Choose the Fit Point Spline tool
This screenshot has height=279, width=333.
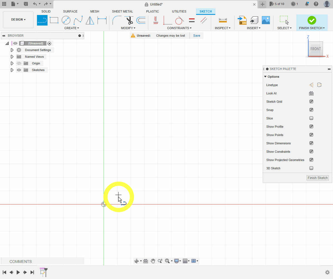[x=78, y=20]
